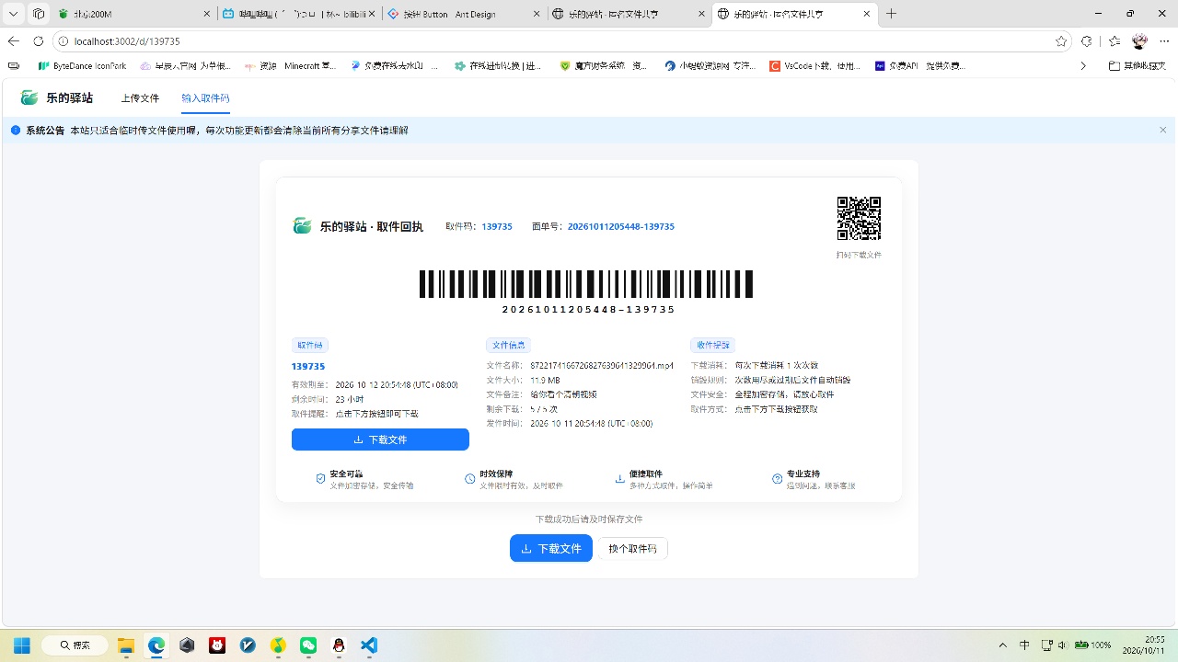Open the clock showing 20:55

pos(1144,645)
